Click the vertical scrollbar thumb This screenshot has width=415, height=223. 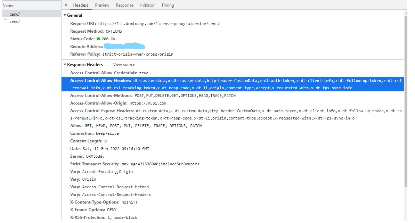[406, 101]
